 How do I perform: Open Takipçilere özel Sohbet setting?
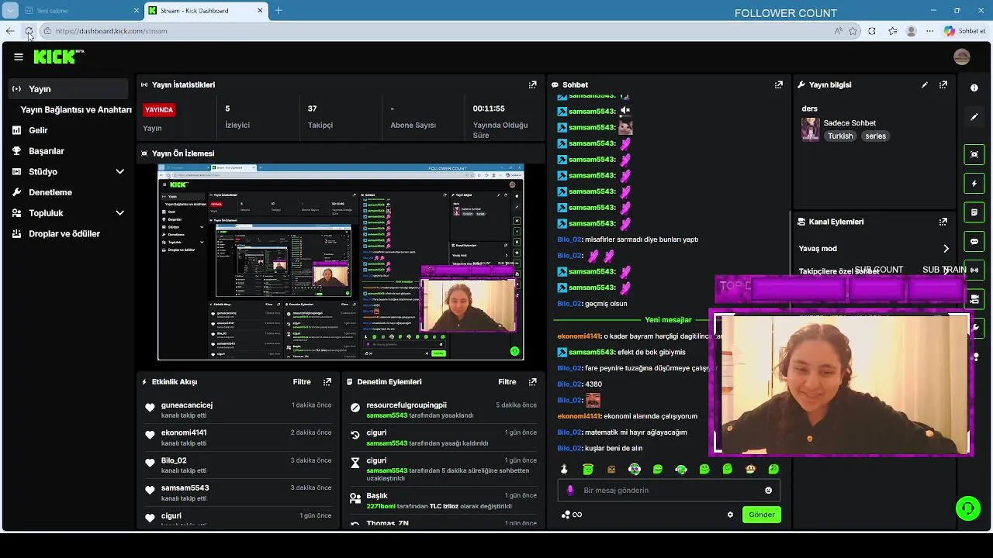click(x=874, y=271)
